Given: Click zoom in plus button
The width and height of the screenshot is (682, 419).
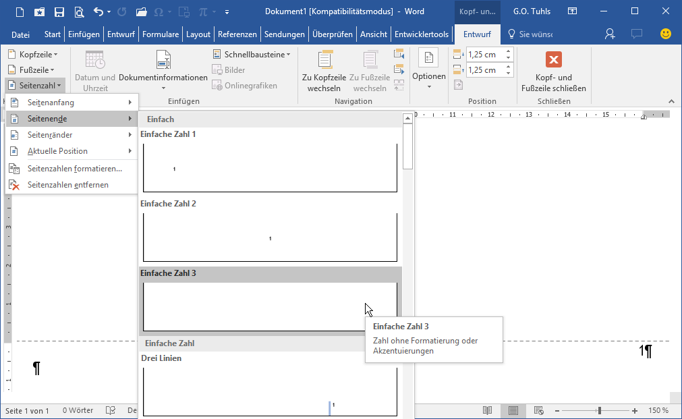Looking at the screenshot, I should (635, 411).
